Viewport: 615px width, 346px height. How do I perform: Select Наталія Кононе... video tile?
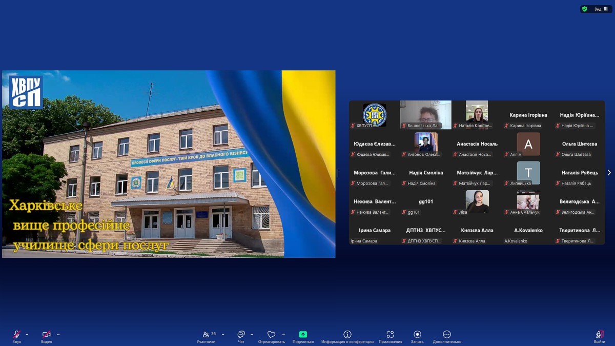coord(477,115)
